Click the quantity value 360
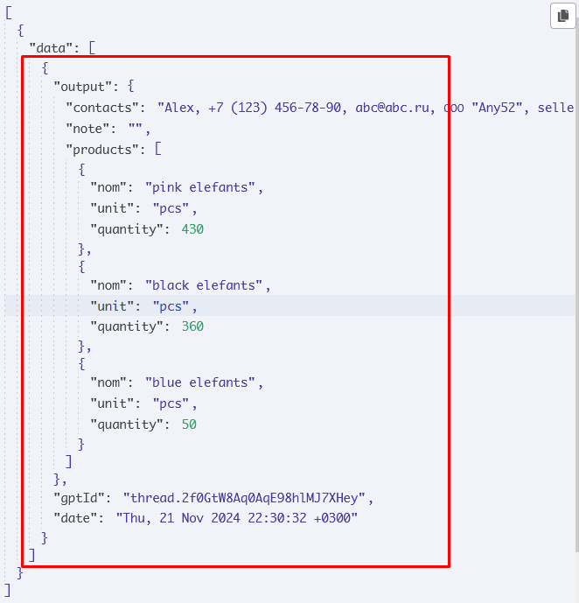 coord(192,326)
